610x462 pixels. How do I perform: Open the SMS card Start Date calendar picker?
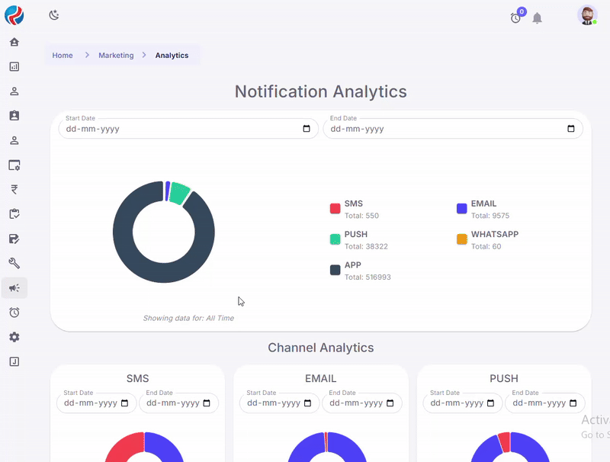tap(124, 403)
